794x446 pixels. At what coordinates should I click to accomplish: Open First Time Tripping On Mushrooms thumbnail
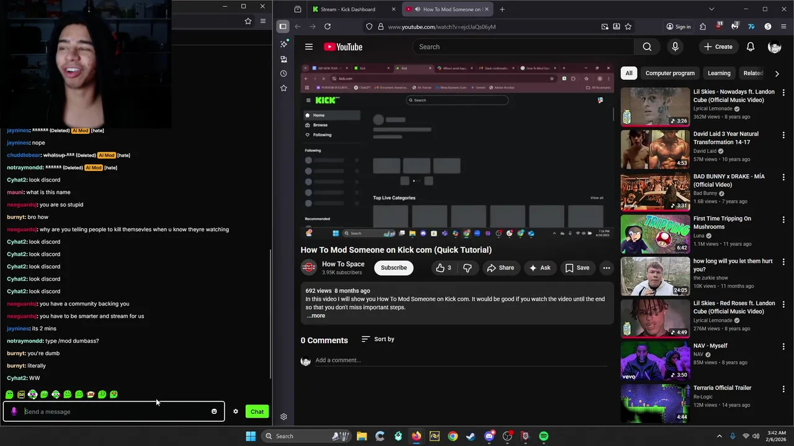655,234
